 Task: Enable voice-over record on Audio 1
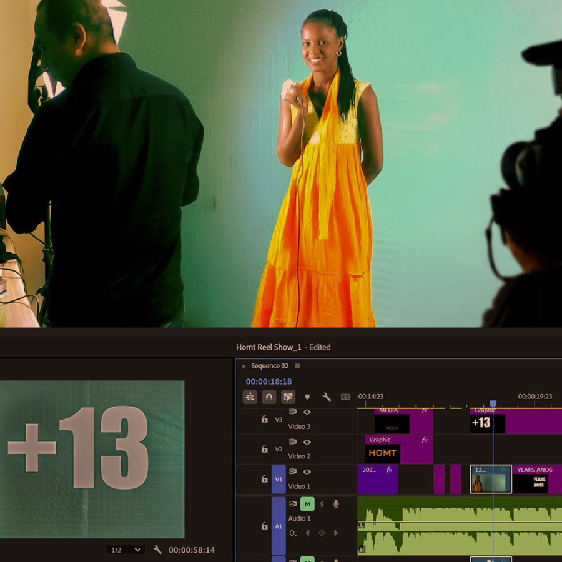click(x=336, y=504)
